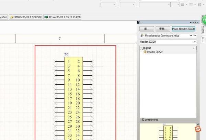Click the up arrow above the preview pane's right edge

click(198, 124)
